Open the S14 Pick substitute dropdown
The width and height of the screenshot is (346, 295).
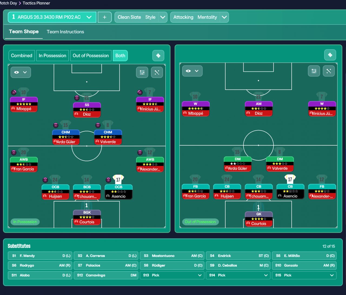click(238, 275)
